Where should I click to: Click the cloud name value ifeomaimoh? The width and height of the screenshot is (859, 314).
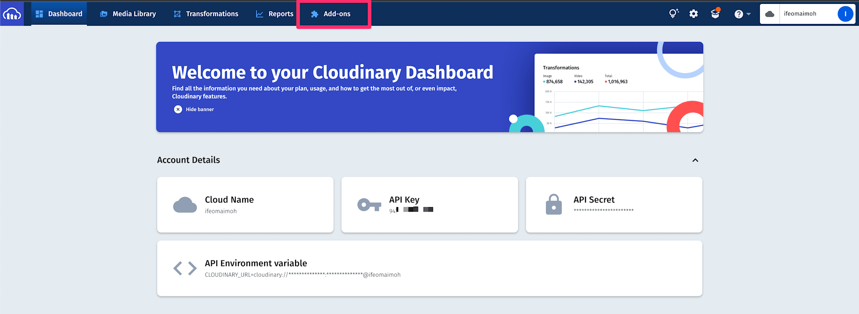[x=221, y=211]
